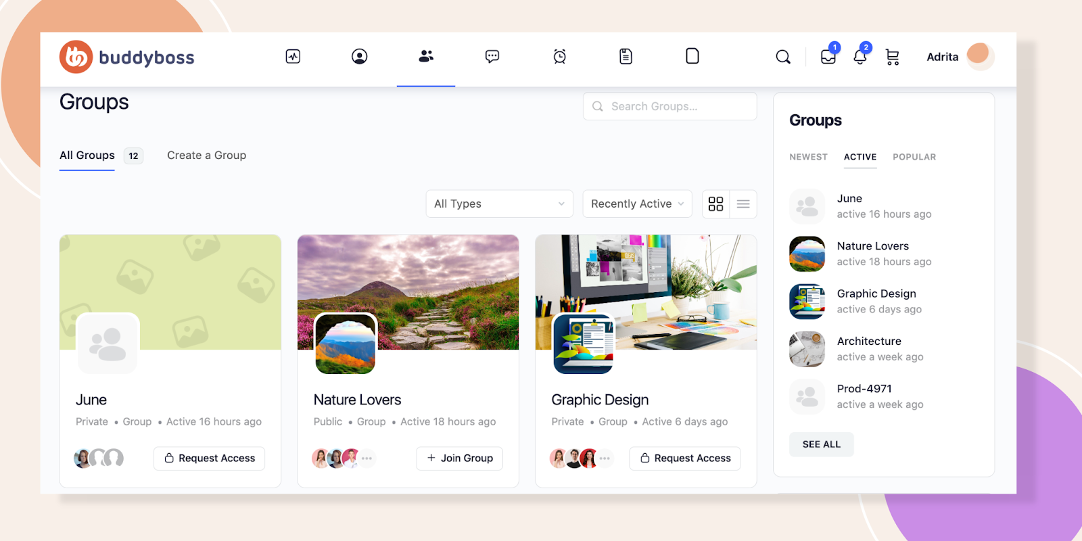The height and width of the screenshot is (541, 1082).
Task: Click Join Group on Nature Lovers
Action: coord(460,458)
